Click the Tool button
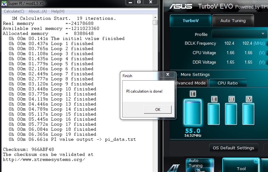Screen dimensions: 268x172 click(x=241, y=165)
